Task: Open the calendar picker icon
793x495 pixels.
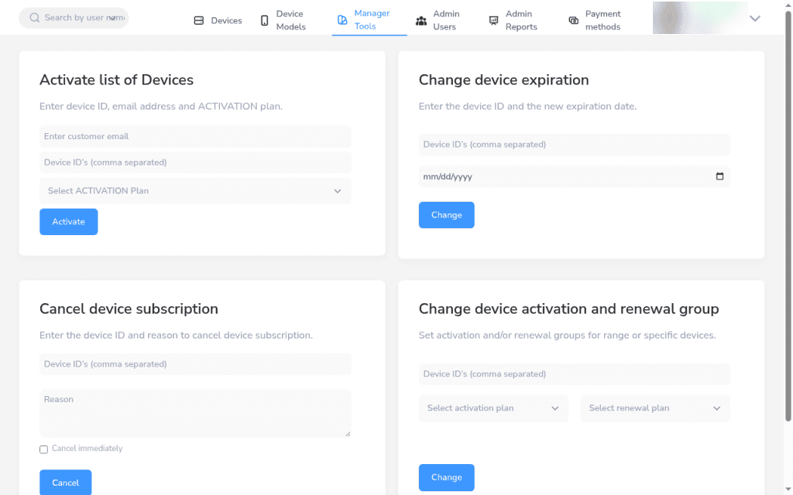Action: (719, 176)
